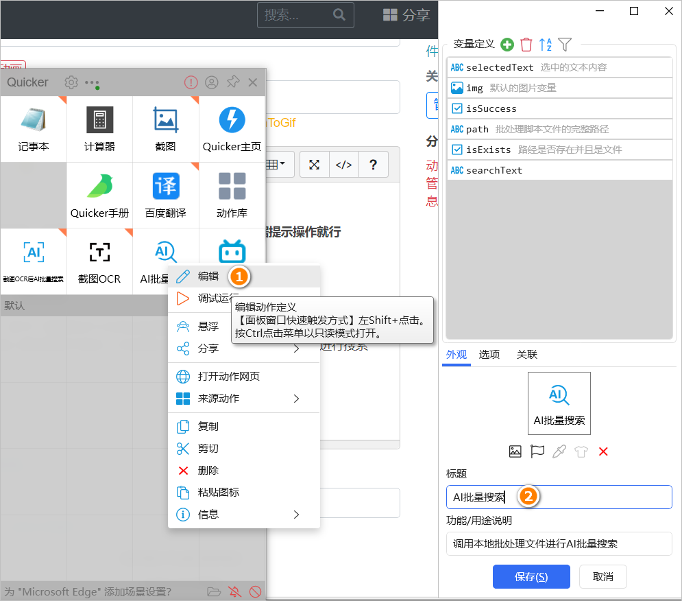Choose 打开动作网页 menu item

point(244,376)
